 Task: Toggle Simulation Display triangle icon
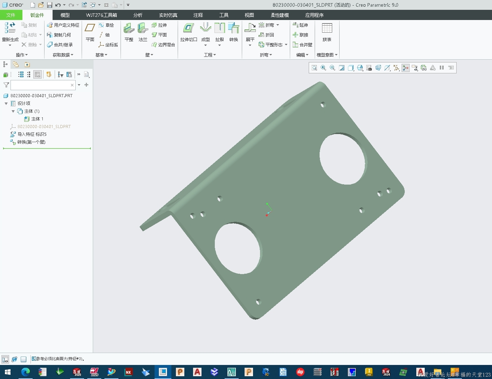pyautogui.click(x=433, y=68)
